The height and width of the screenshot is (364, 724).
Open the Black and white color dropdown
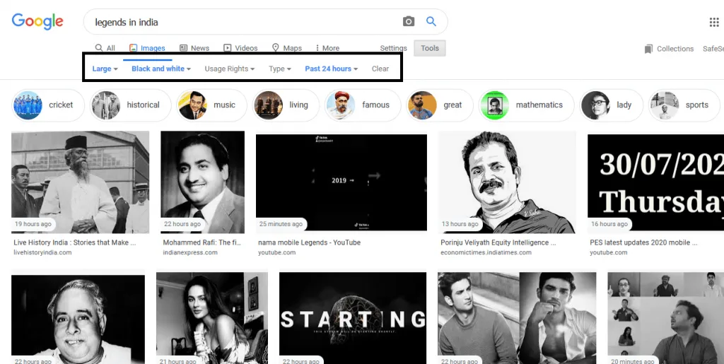tap(161, 69)
